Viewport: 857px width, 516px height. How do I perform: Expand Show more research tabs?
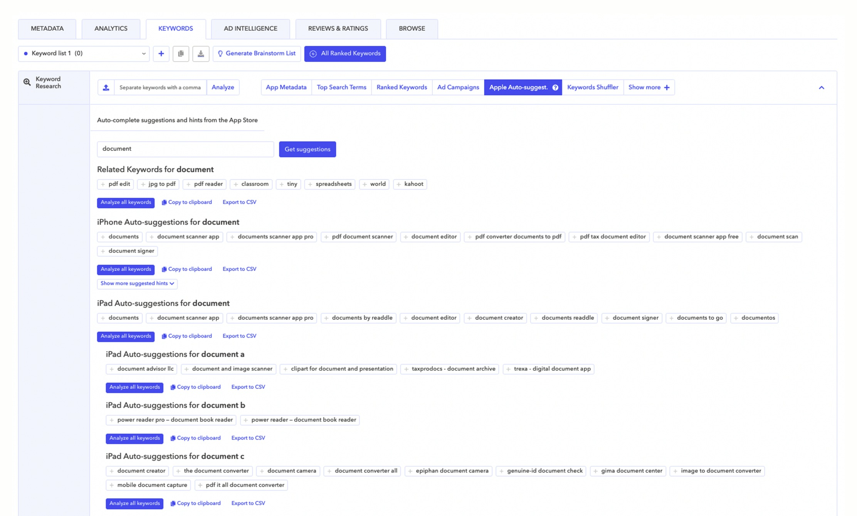tap(649, 87)
